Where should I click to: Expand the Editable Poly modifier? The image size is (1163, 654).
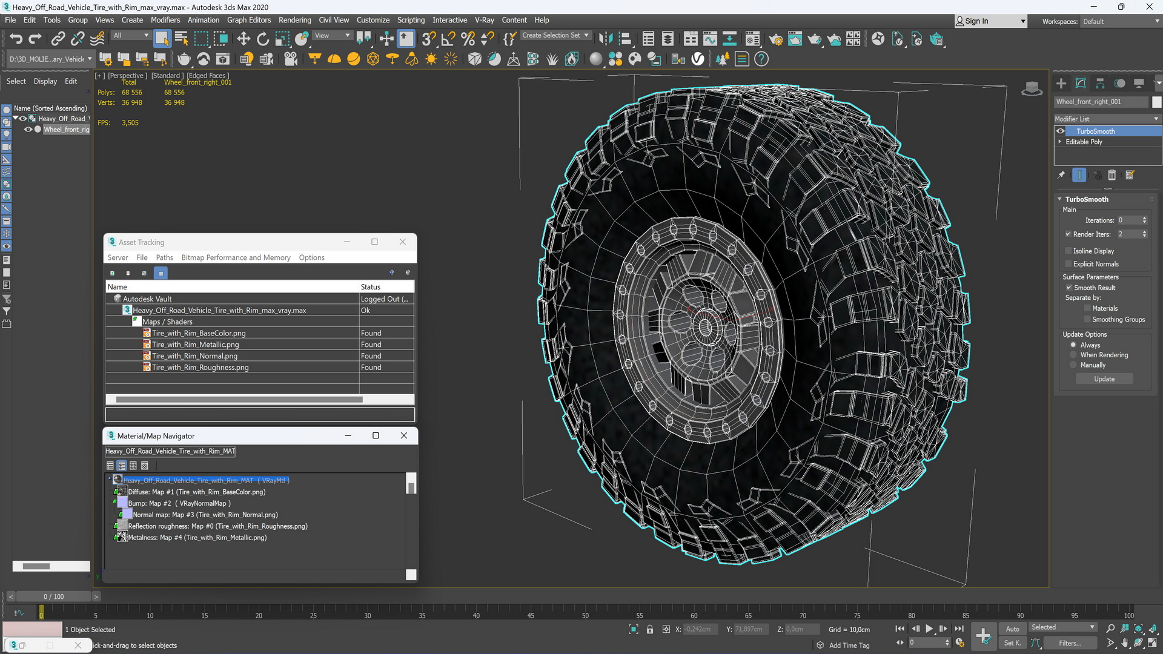tap(1060, 142)
